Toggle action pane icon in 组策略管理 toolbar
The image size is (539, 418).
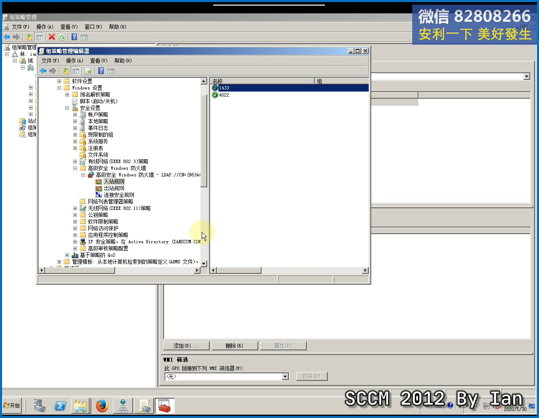point(84,37)
